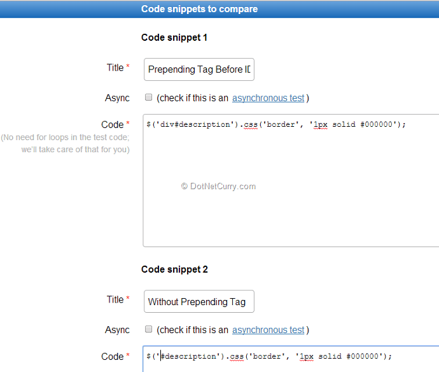Click the '(check if this is an' text in snippet 1
439x372 pixels.
point(193,98)
